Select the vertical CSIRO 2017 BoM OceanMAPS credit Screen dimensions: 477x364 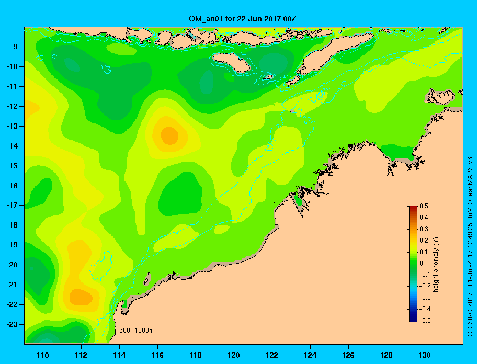point(470,247)
